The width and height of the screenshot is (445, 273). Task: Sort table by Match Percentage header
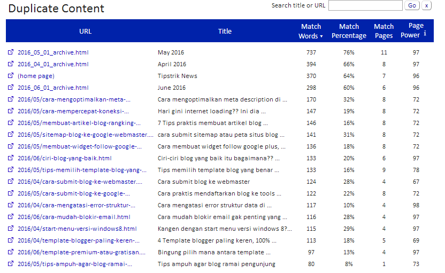[349, 31]
